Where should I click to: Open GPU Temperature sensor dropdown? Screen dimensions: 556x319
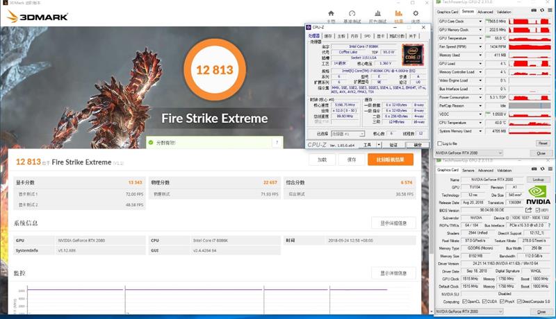click(480, 38)
